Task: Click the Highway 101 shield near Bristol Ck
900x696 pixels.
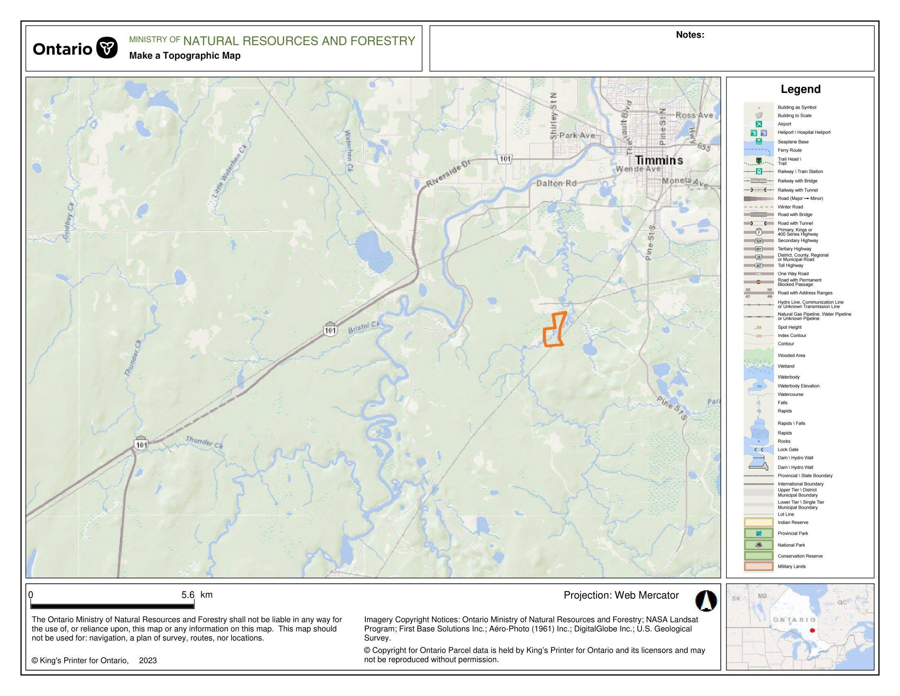Action: point(331,330)
